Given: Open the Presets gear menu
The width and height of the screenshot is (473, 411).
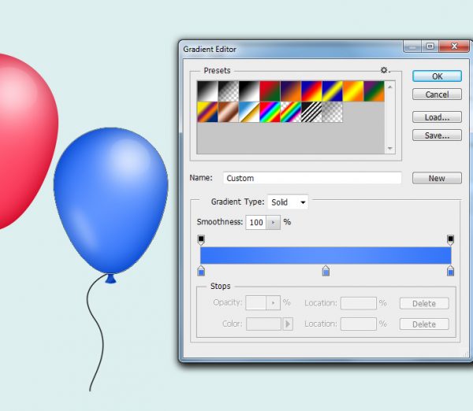Looking at the screenshot, I should (385, 70).
